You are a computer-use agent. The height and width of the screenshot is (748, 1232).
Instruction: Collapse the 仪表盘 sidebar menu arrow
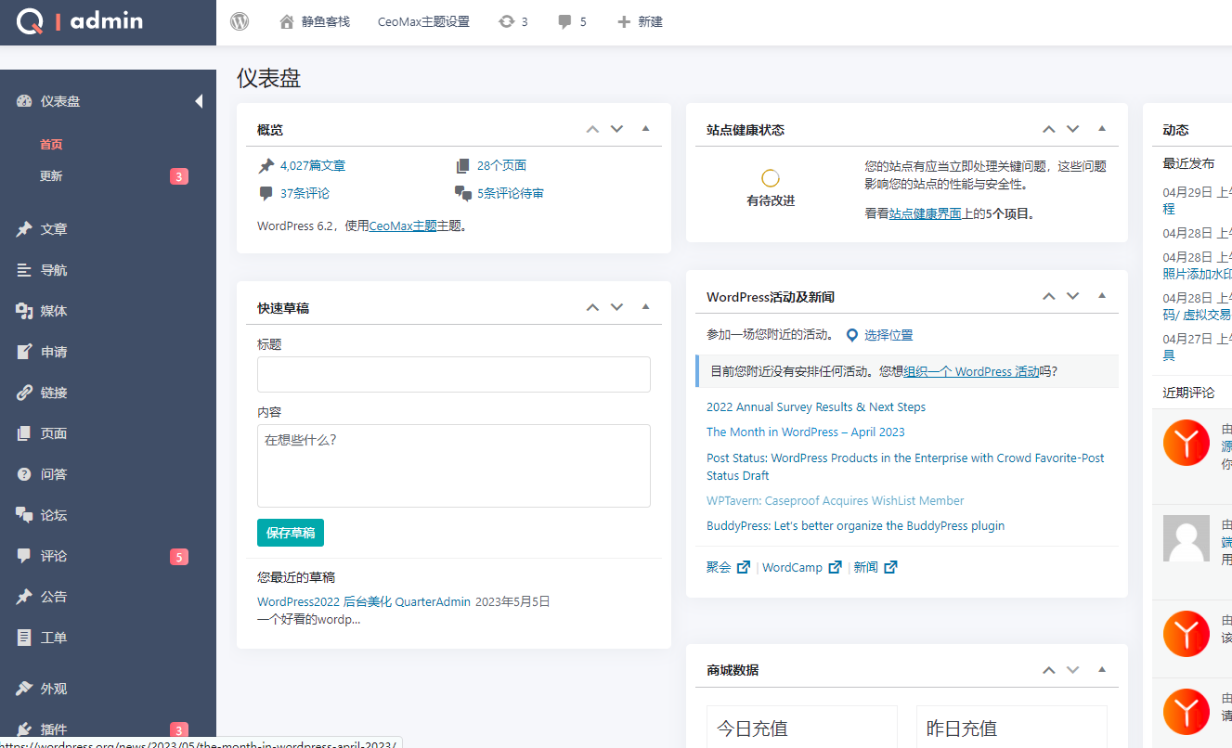199,101
